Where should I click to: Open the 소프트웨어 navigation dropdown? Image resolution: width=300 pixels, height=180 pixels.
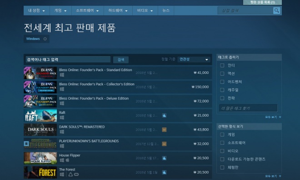coord(87,10)
